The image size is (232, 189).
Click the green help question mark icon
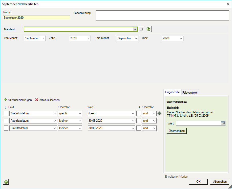coord(6,182)
